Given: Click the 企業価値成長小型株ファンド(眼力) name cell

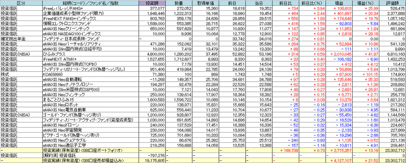Looking at the screenshot, I should [x=91, y=13].
